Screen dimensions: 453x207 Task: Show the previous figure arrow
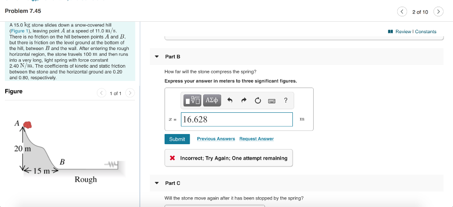[101, 93]
